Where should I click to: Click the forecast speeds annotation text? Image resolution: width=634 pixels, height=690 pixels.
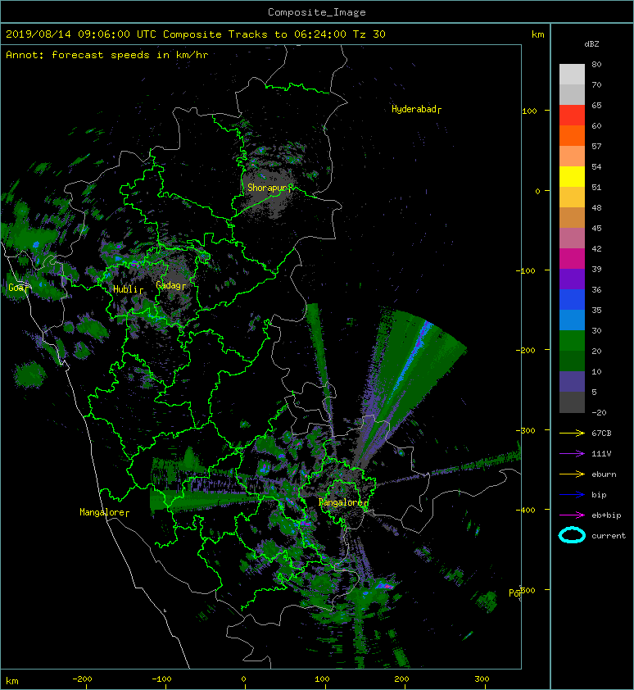tap(107, 55)
